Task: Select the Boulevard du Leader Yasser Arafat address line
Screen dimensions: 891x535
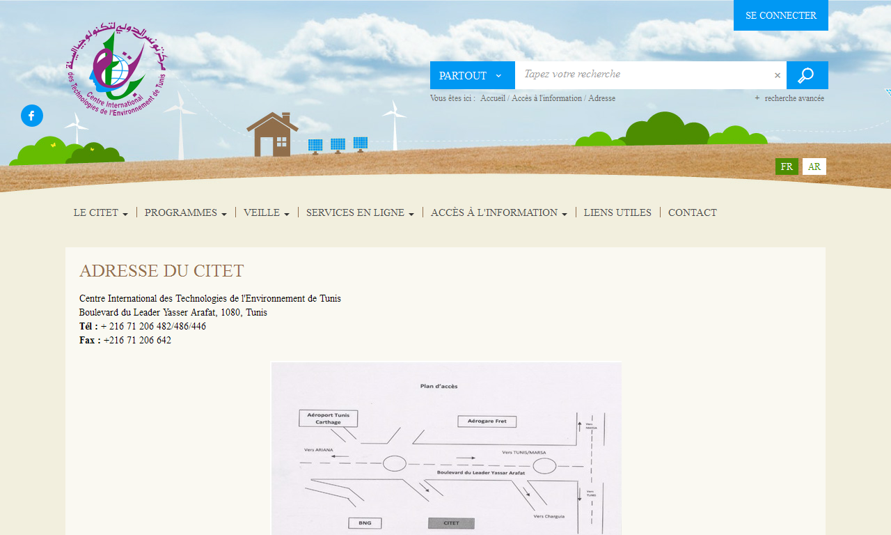Action: 173,312
